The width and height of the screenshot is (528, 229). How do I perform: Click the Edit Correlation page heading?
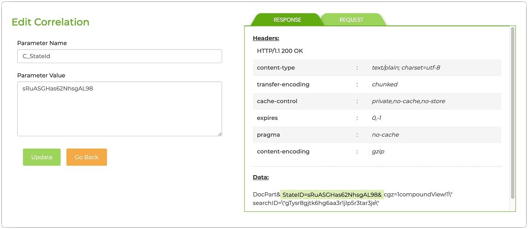[x=50, y=22]
